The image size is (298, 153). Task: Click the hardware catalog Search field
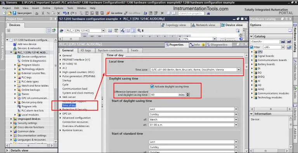click(x=265, y=42)
